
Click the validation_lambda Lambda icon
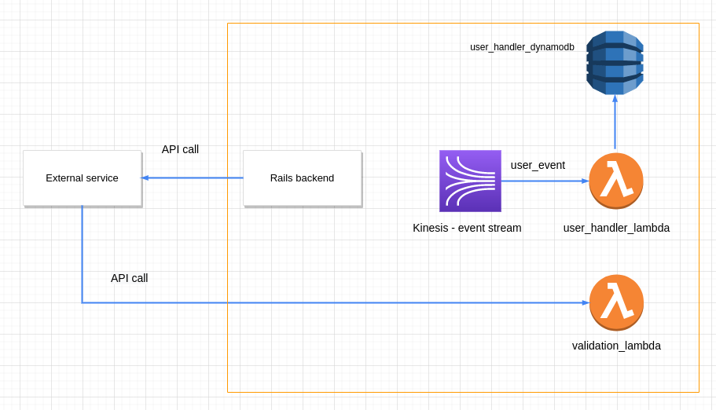(x=616, y=302)
